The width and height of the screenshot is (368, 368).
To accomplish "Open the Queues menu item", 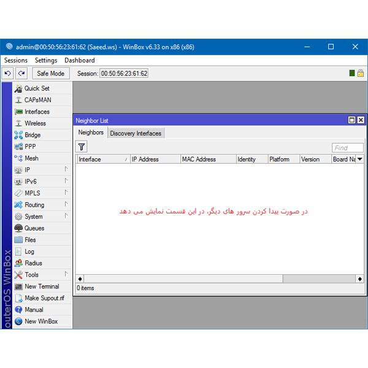I will pyautogui.click(x=42, y=228).
